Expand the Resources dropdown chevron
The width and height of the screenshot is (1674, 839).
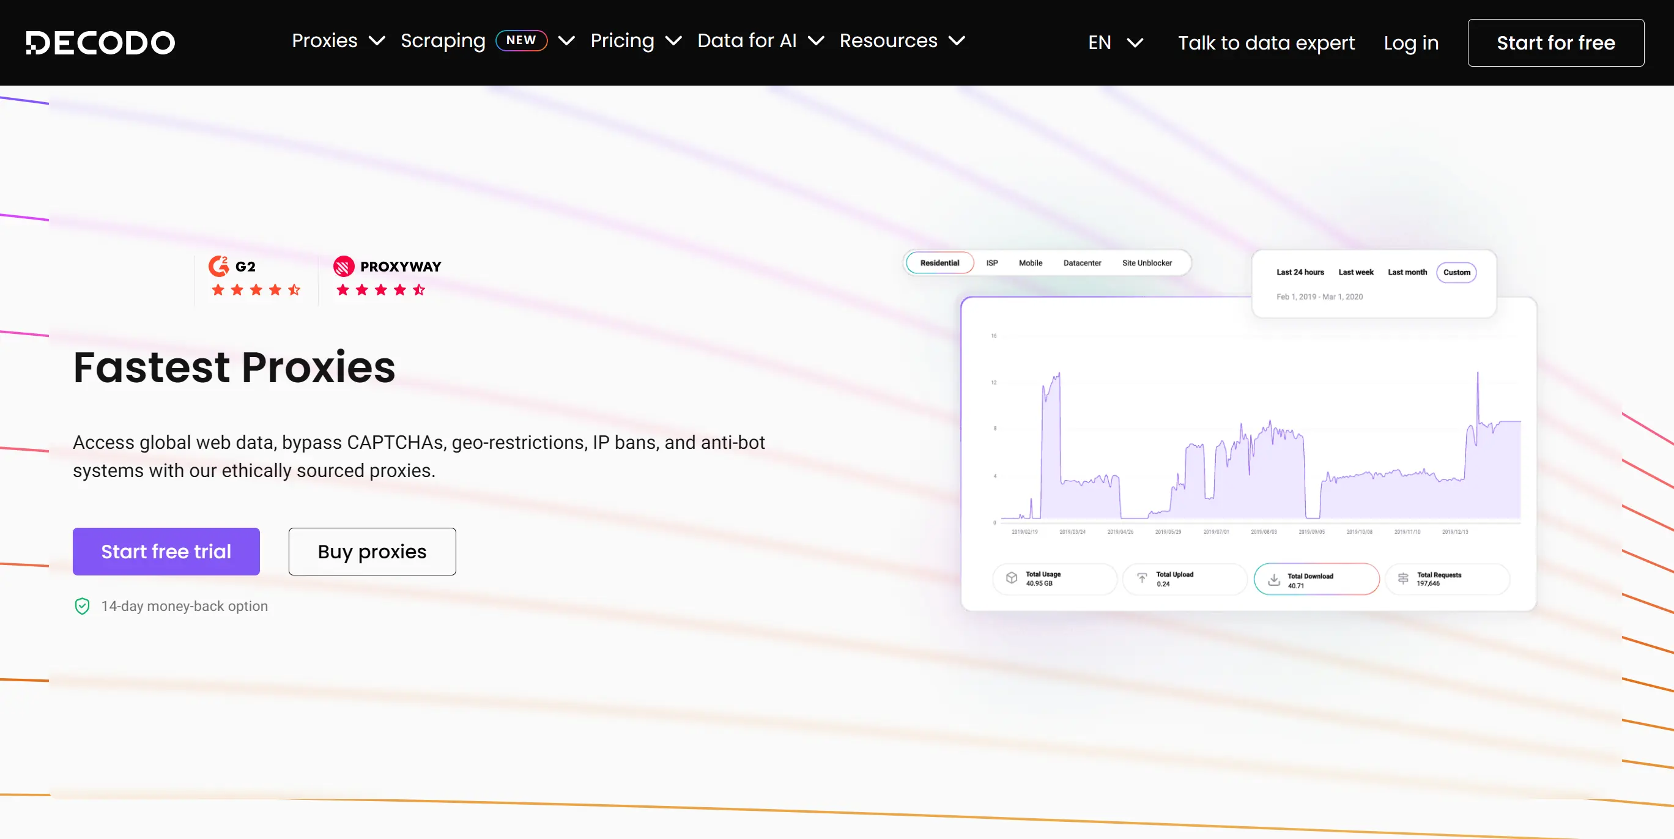click(x=957, y=41)
